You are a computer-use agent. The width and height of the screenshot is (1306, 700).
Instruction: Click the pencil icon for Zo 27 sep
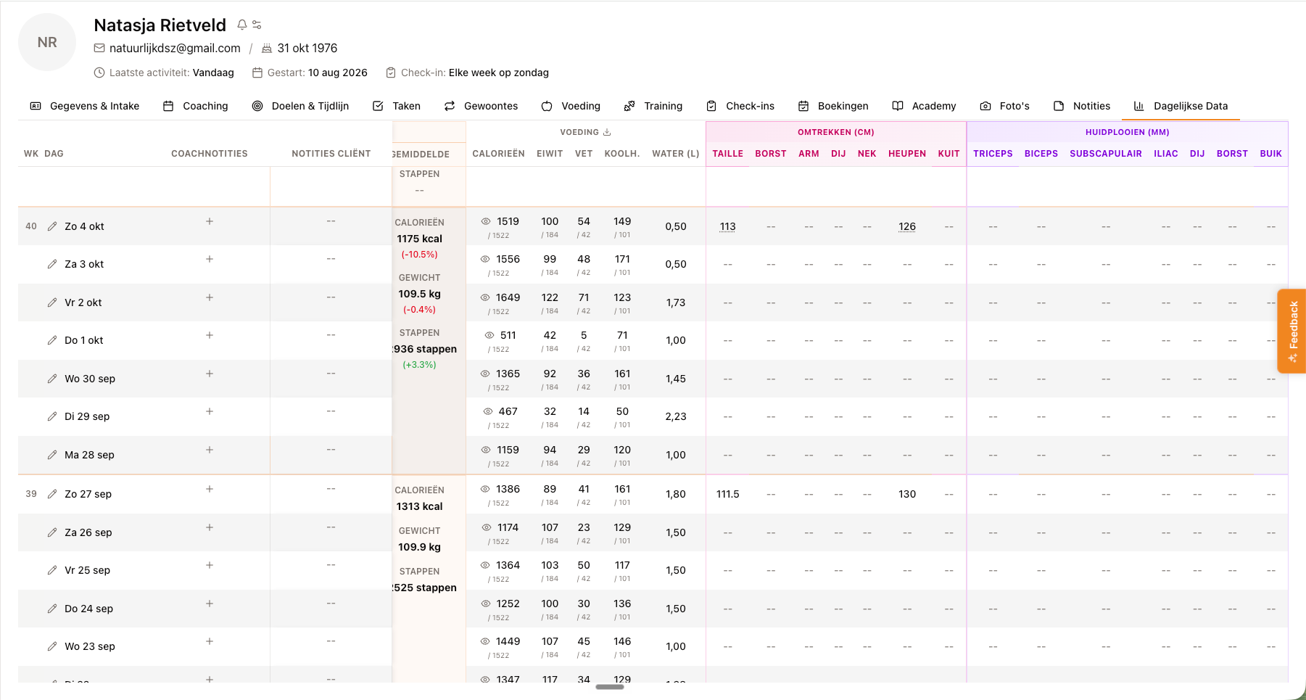click(x=52, y=494)
